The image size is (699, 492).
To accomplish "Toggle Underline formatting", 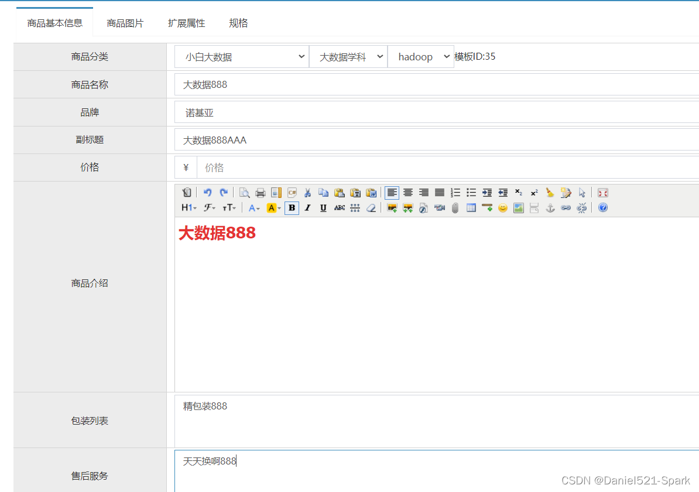I will 324,207.
